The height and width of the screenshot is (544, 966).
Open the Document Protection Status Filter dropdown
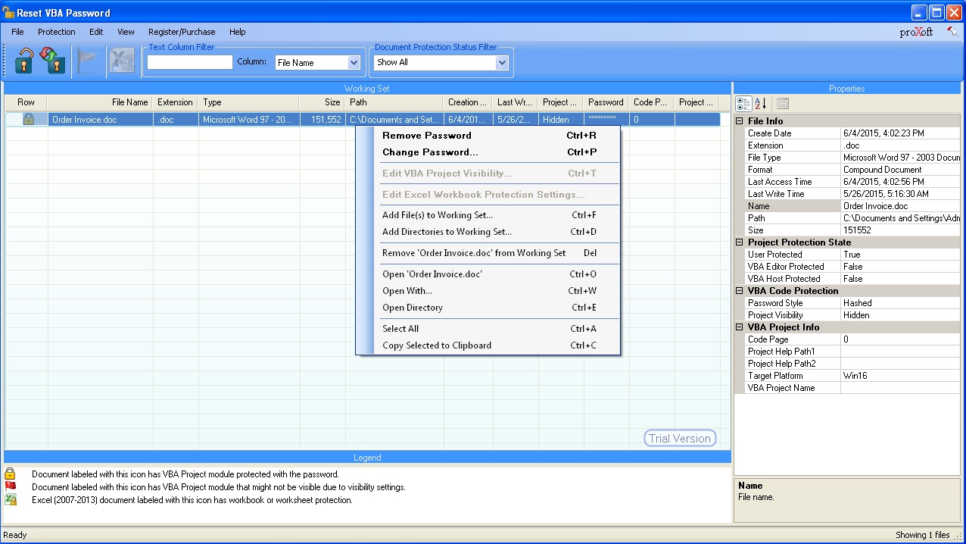(502, 63)
